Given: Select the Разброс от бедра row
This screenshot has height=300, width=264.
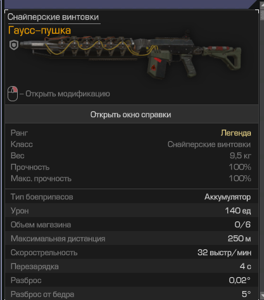Looking at the screenshot, I should [x=132, y=294].
